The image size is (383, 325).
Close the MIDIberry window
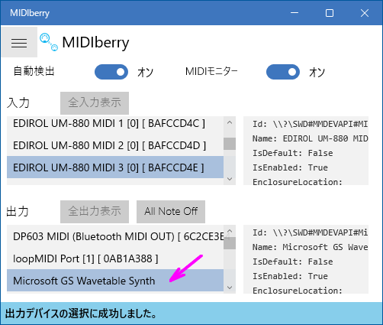(x=365, y=13)
